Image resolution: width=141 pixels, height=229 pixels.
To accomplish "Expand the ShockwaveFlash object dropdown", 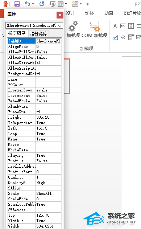I will (60, 26).
